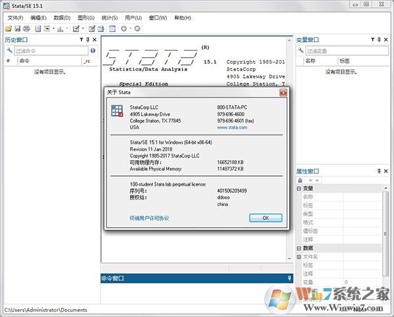
Task: Click OK in the 关于 Stata dialog
Action: click(265, 218)
